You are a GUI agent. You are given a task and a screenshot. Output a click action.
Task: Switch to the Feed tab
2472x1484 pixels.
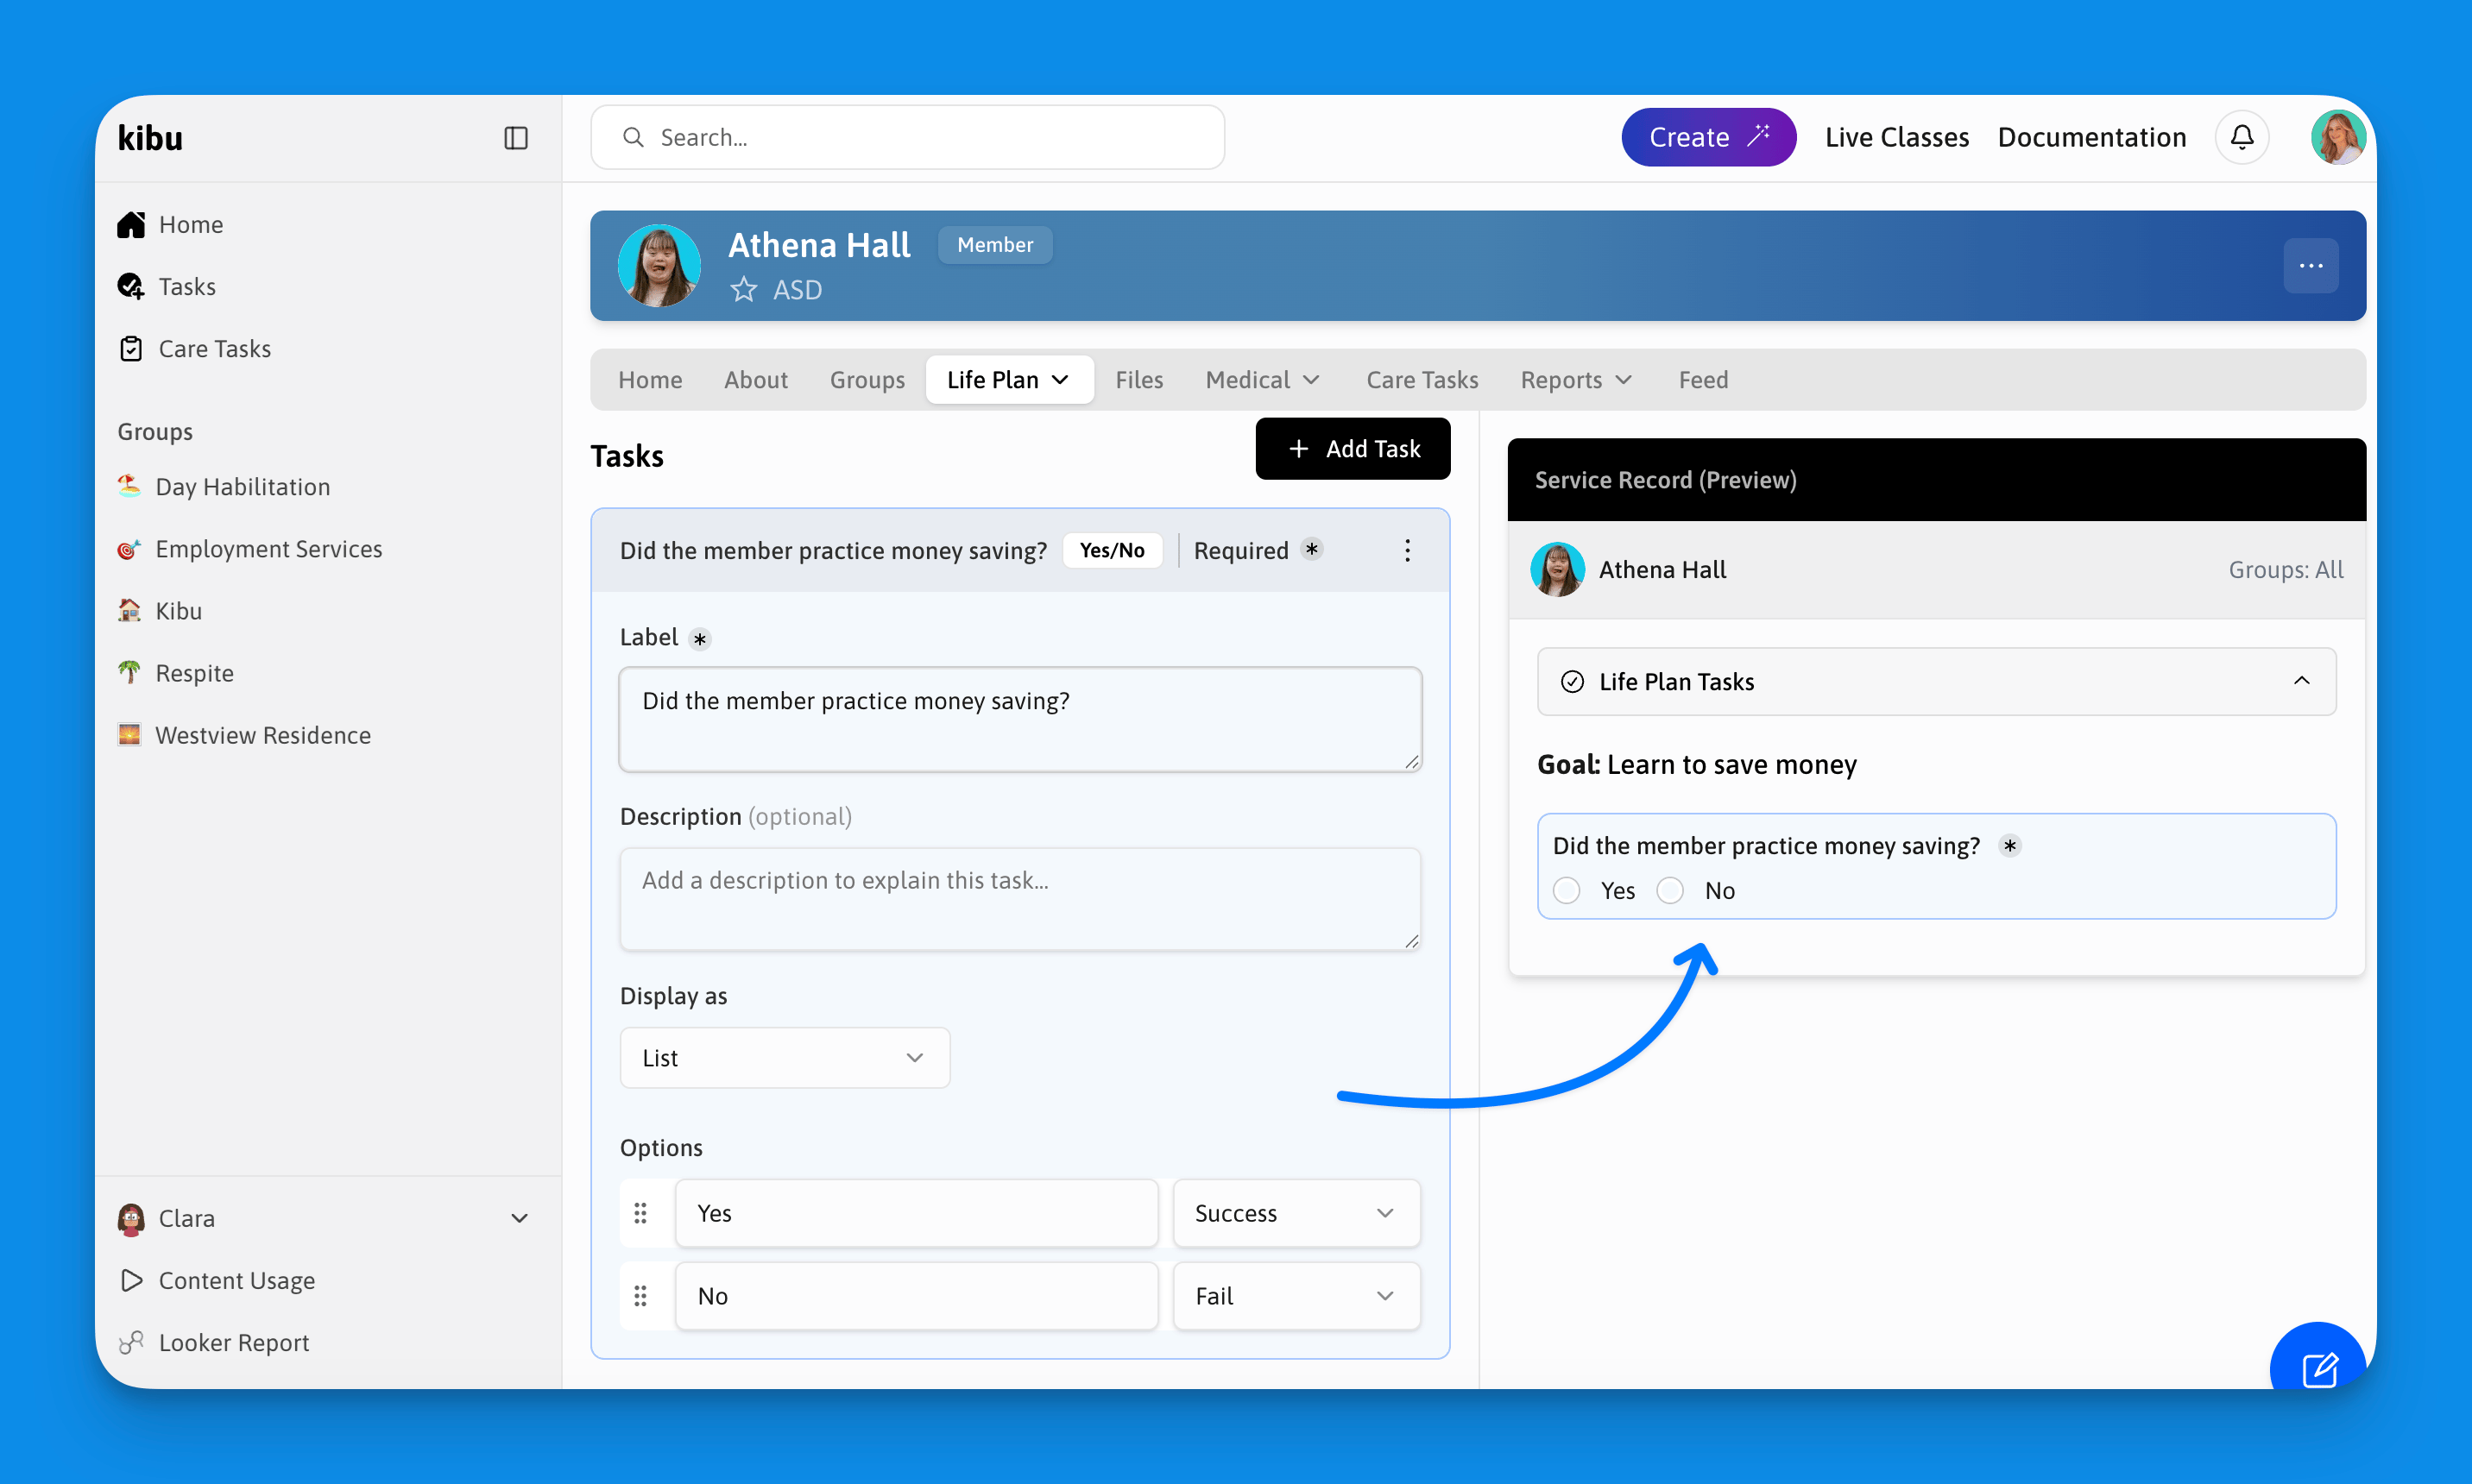point(1703,380)
